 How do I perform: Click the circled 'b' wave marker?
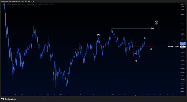(x=151, y=49)
